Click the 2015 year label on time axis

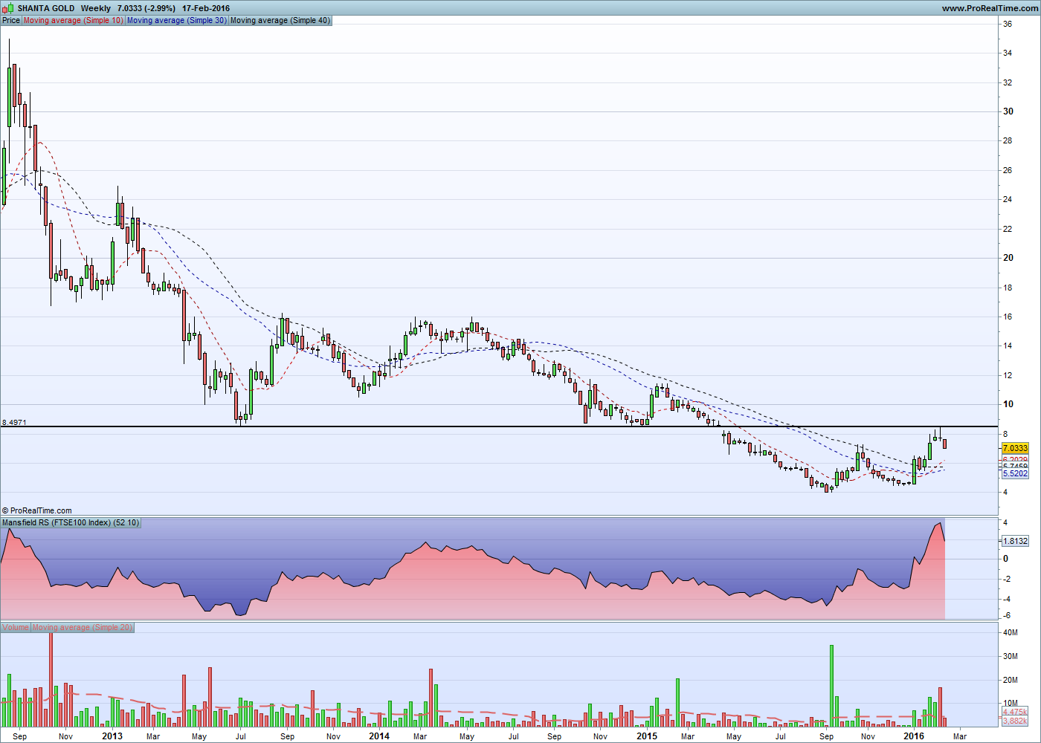tap(647, 736)
